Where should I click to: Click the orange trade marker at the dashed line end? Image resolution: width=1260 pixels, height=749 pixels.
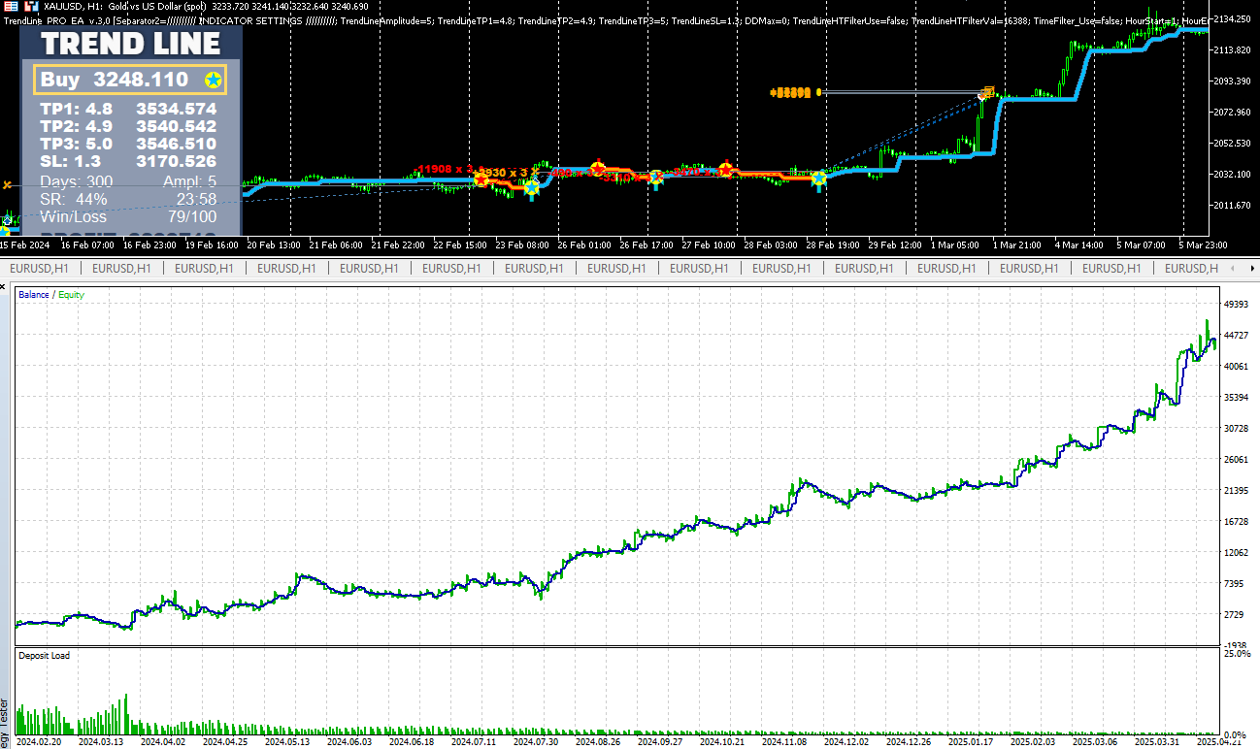click(987, 93)
